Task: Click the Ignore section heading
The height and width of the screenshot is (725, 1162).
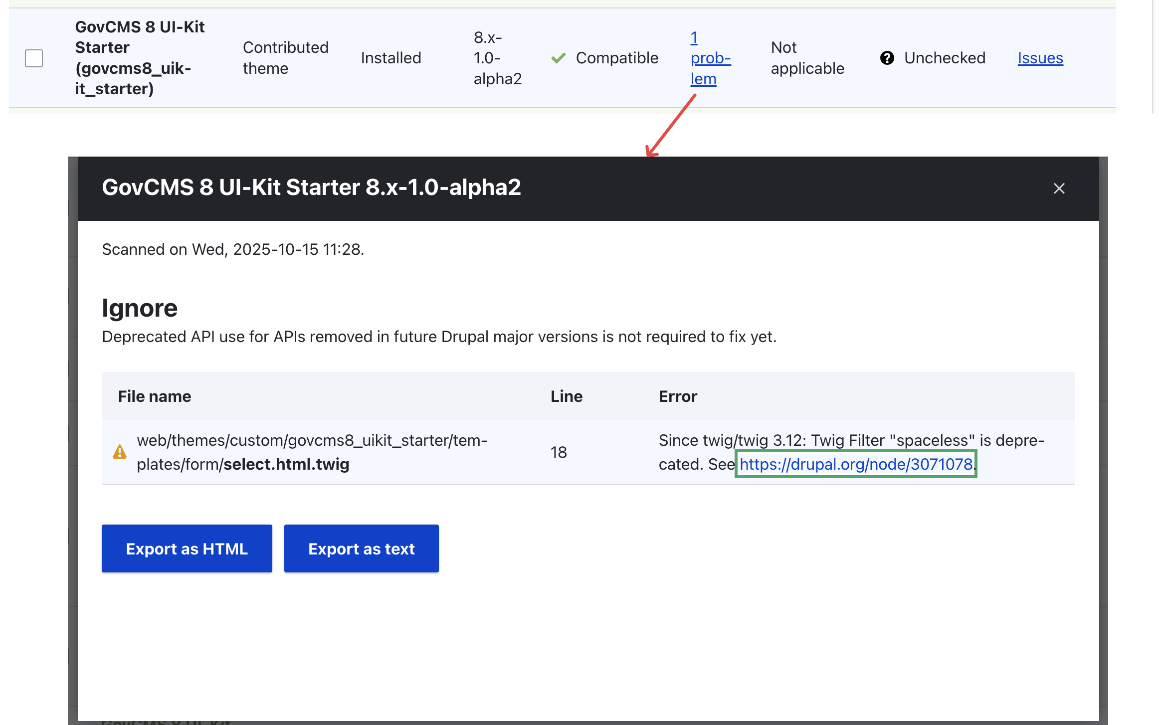Action: pyautogui.click(x=140, y=308)
